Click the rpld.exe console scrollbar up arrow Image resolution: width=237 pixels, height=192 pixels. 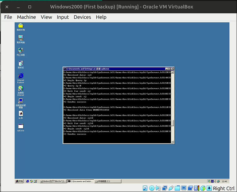172,72
